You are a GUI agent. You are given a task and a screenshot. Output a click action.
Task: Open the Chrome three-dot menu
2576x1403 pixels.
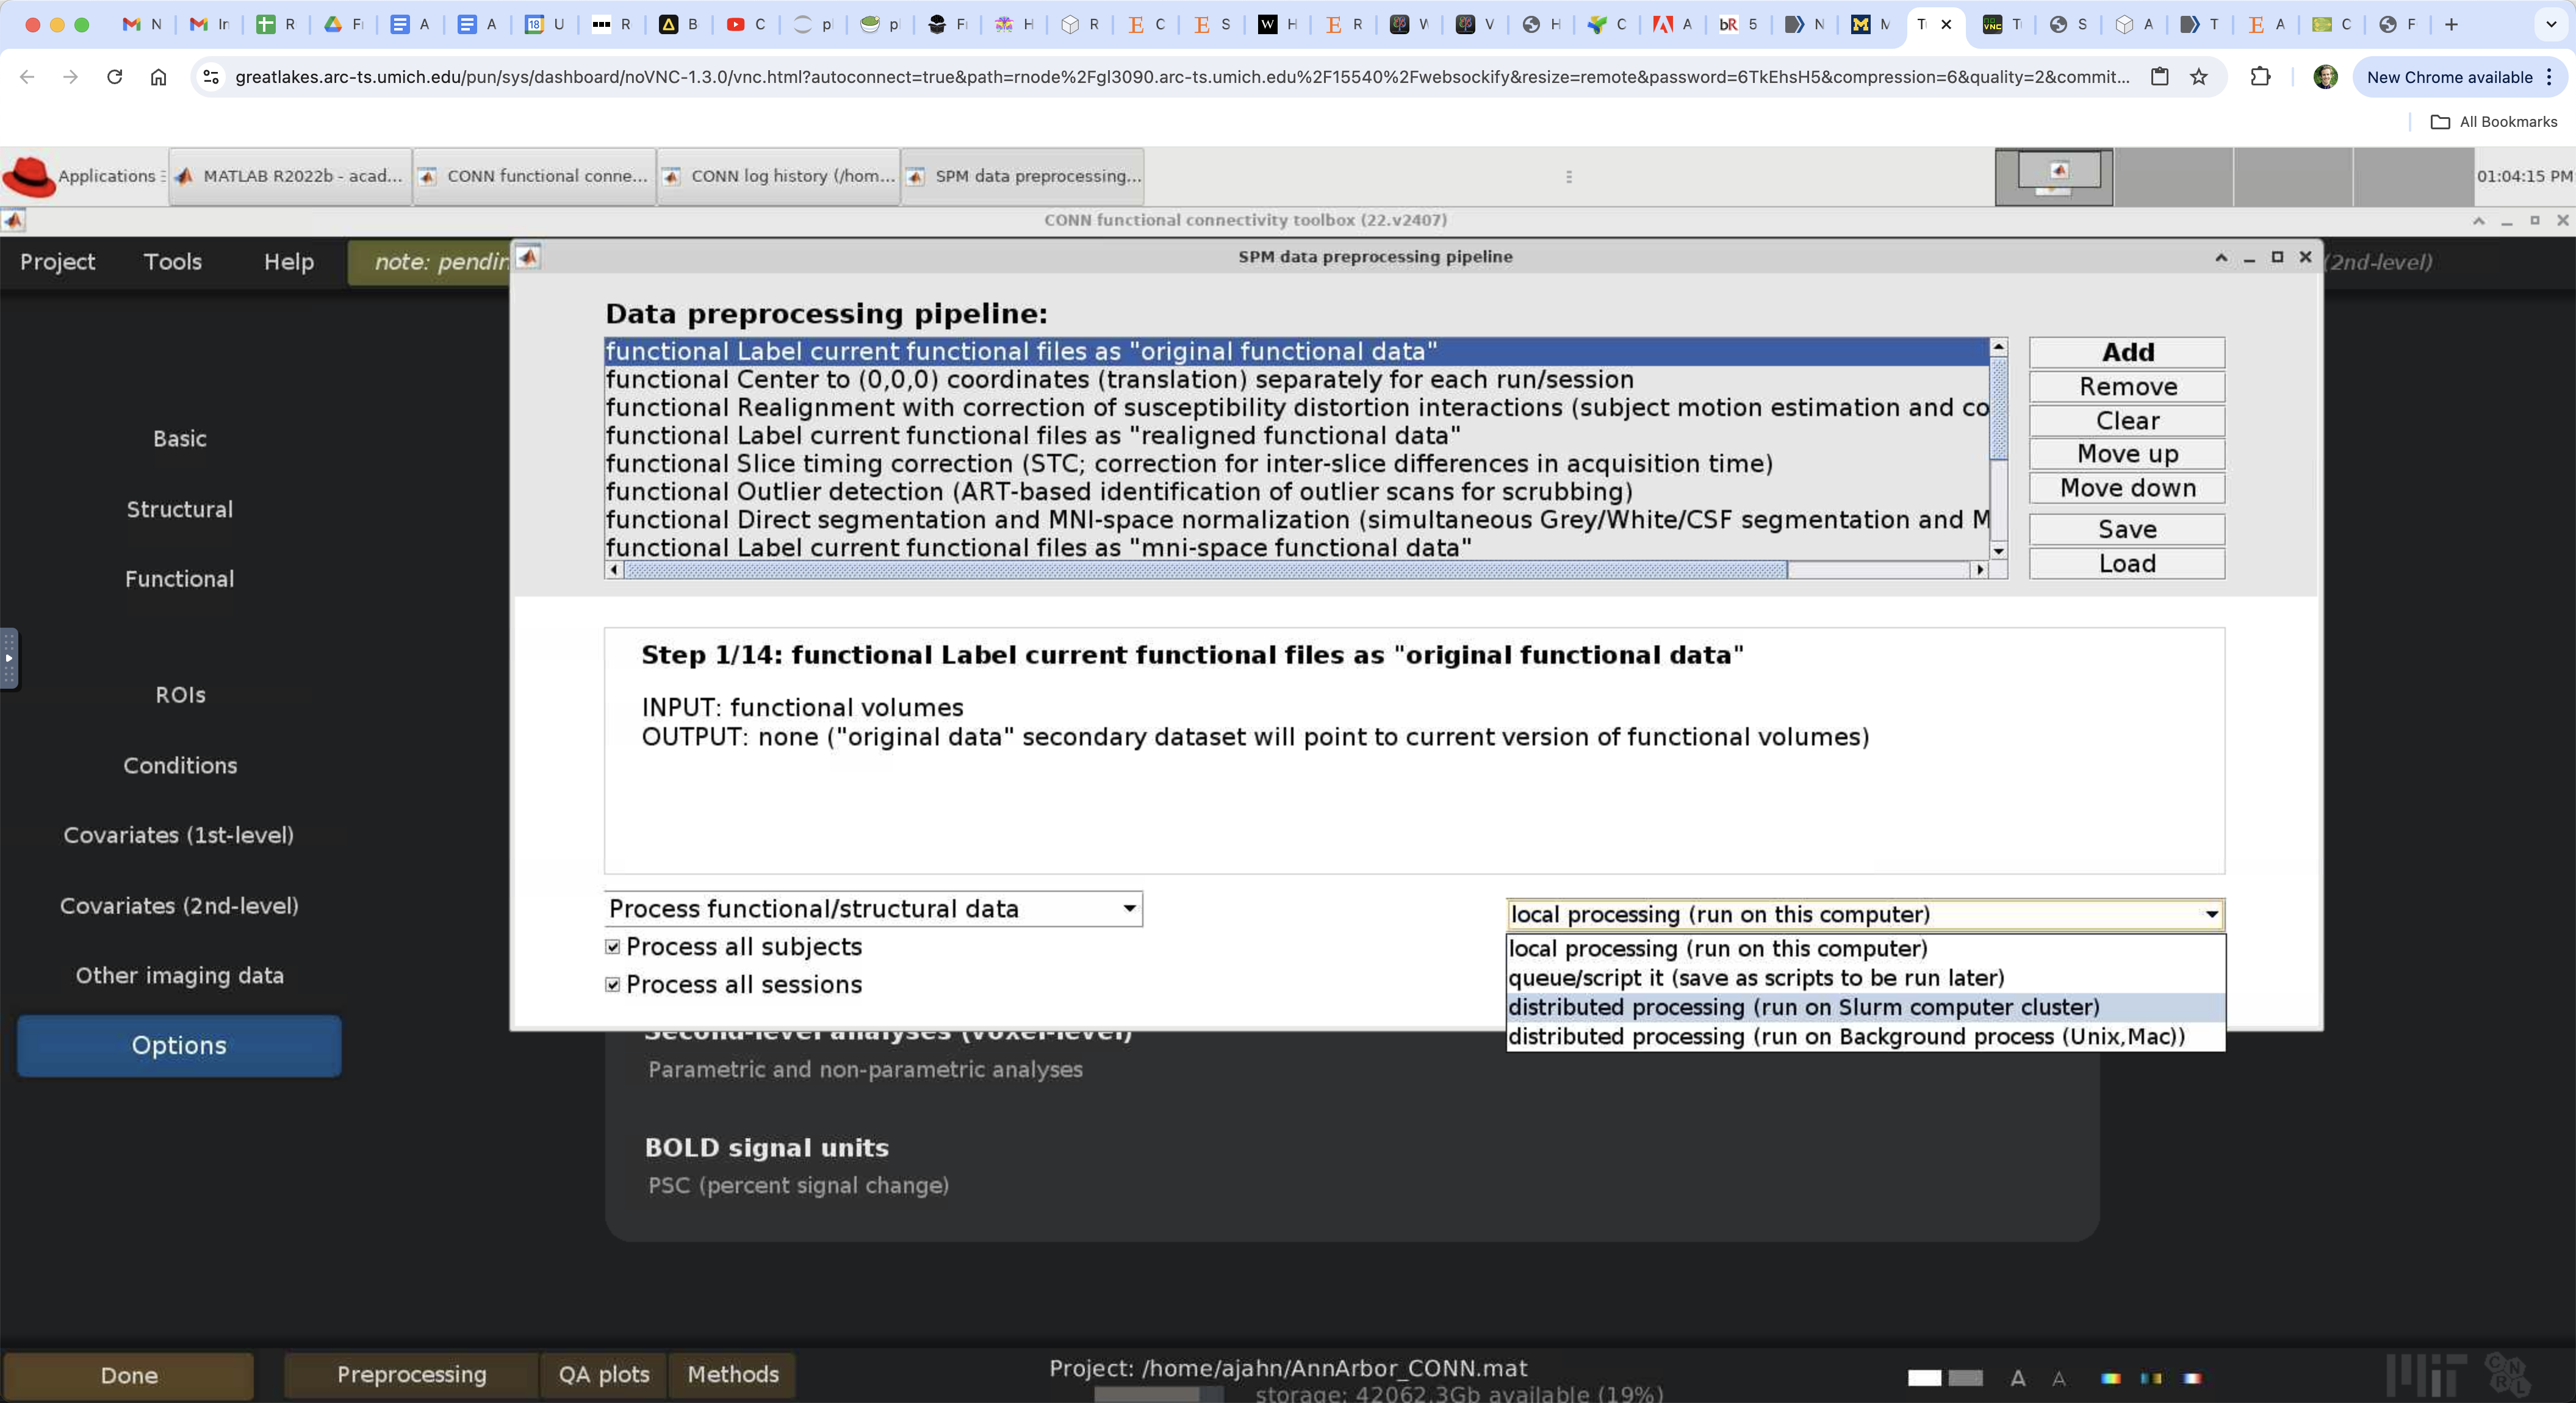point(2549,77)
